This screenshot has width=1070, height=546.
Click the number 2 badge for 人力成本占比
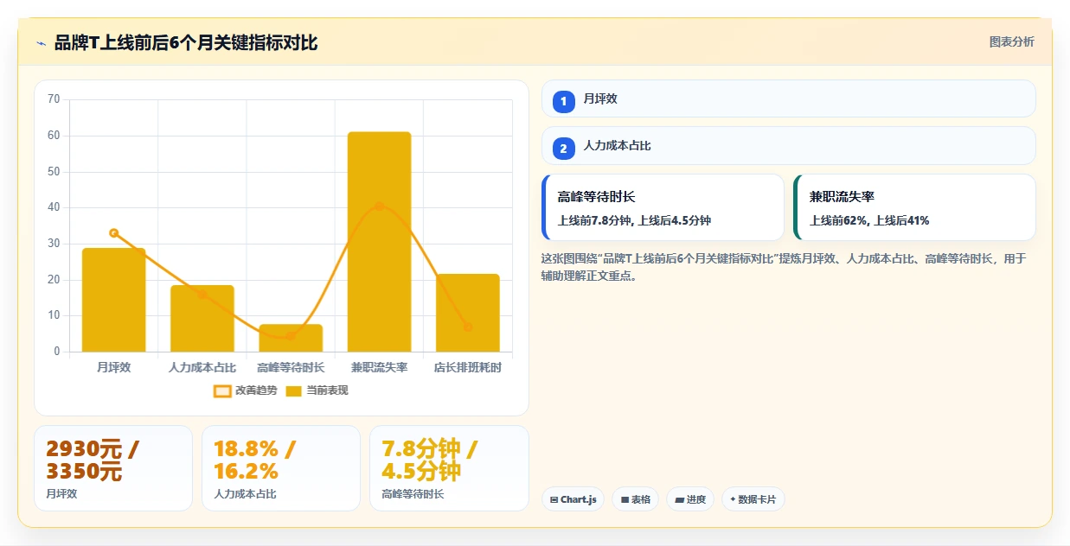tap(563, 149)
